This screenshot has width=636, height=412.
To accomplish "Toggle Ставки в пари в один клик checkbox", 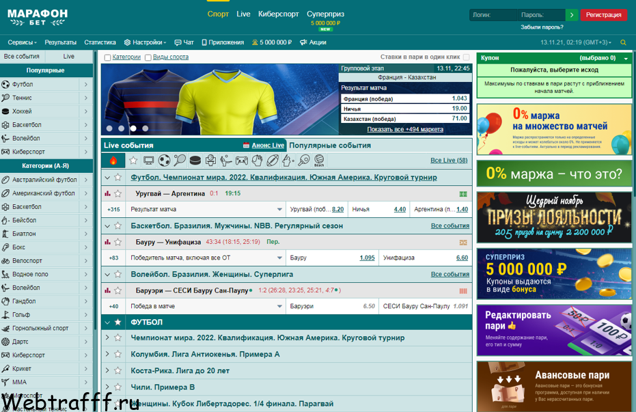I will click(467, 57).
